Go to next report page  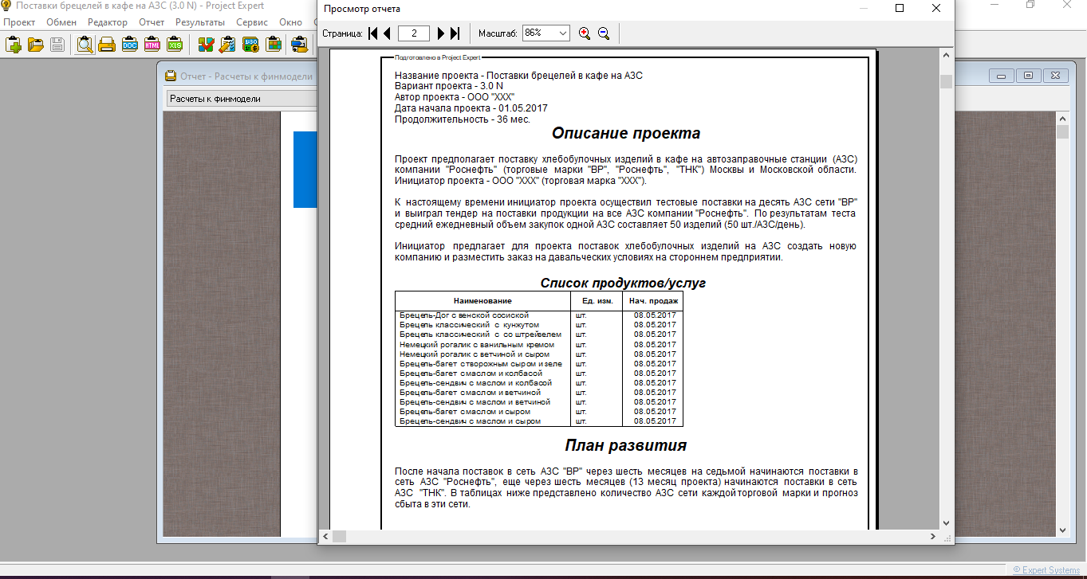coord(441,33)
